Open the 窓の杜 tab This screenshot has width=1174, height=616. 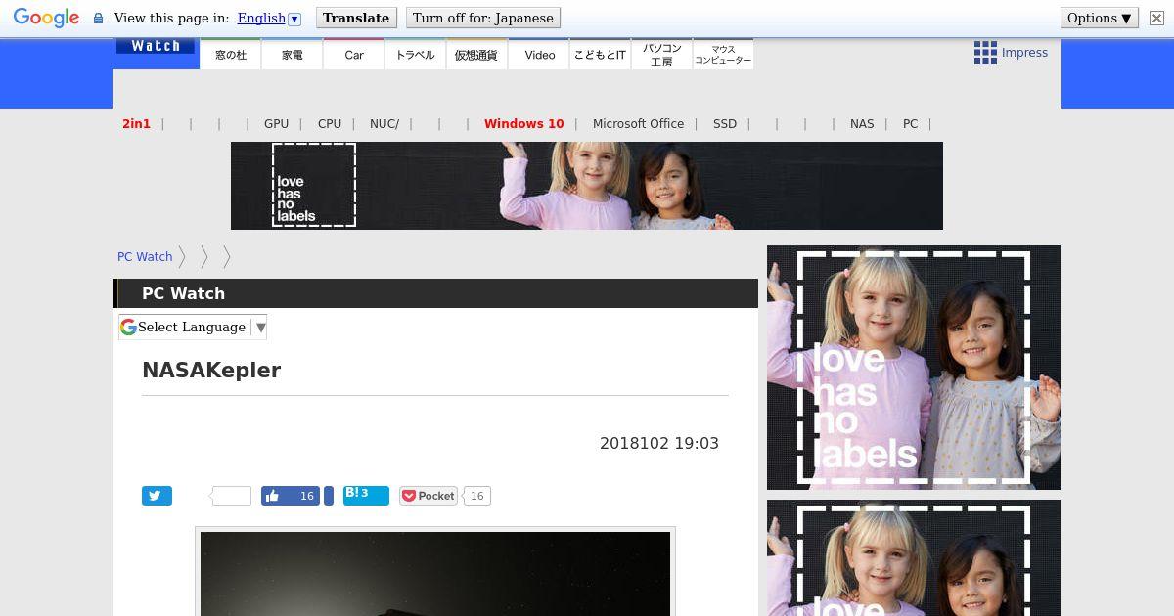pos(231,55)
